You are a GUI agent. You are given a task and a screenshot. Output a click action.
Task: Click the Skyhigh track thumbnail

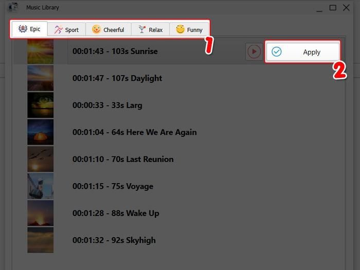[x=41, y=240]
